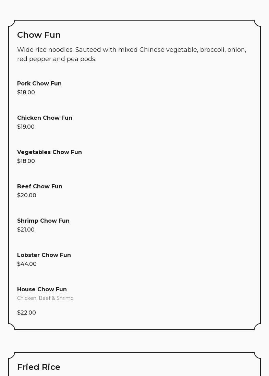Pick the Lobster Chow Fun item
The width and height of the screenshot is (269, 376).
point(44,255)
